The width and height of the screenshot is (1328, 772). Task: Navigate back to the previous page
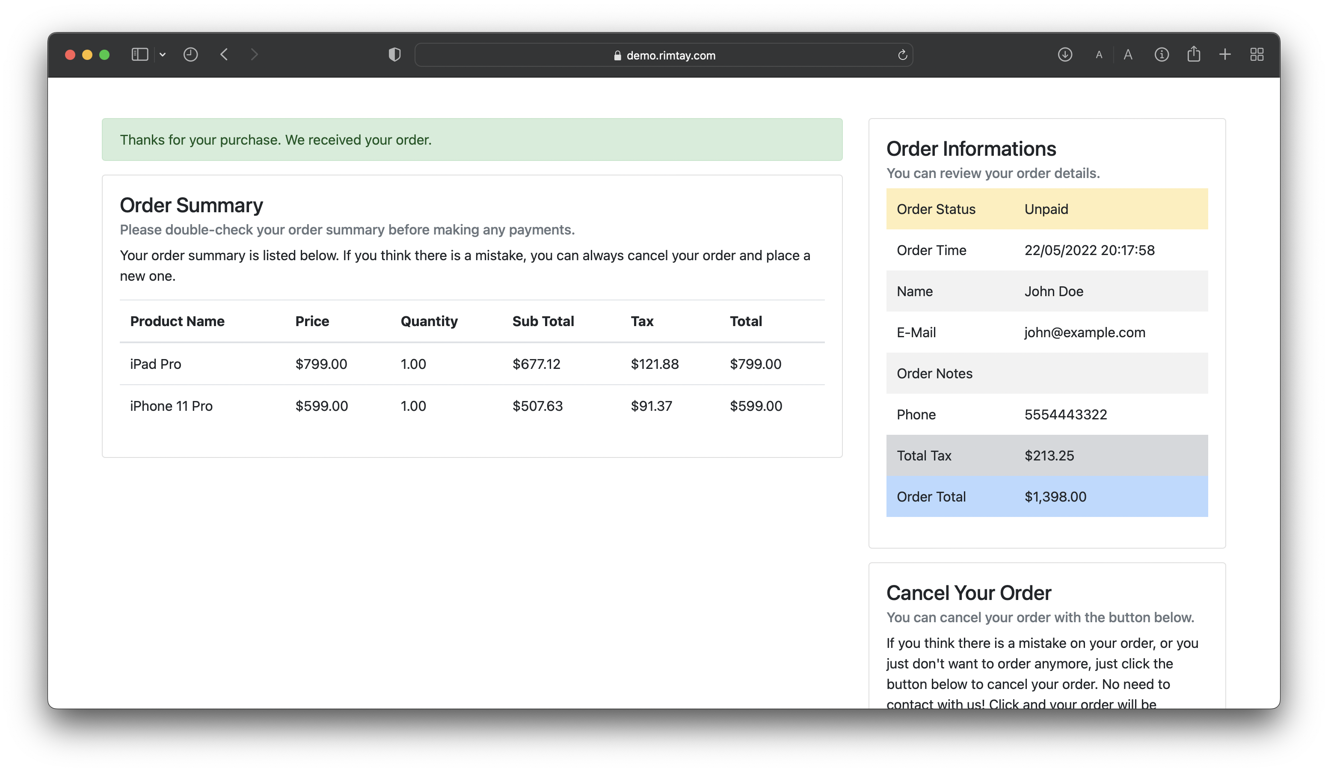click(224, 54)
